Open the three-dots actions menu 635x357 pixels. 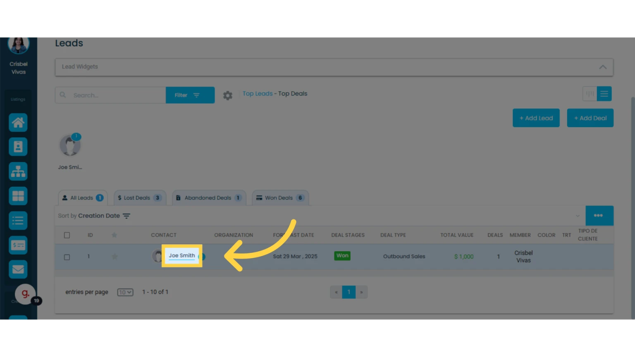[x=599, y=216]
